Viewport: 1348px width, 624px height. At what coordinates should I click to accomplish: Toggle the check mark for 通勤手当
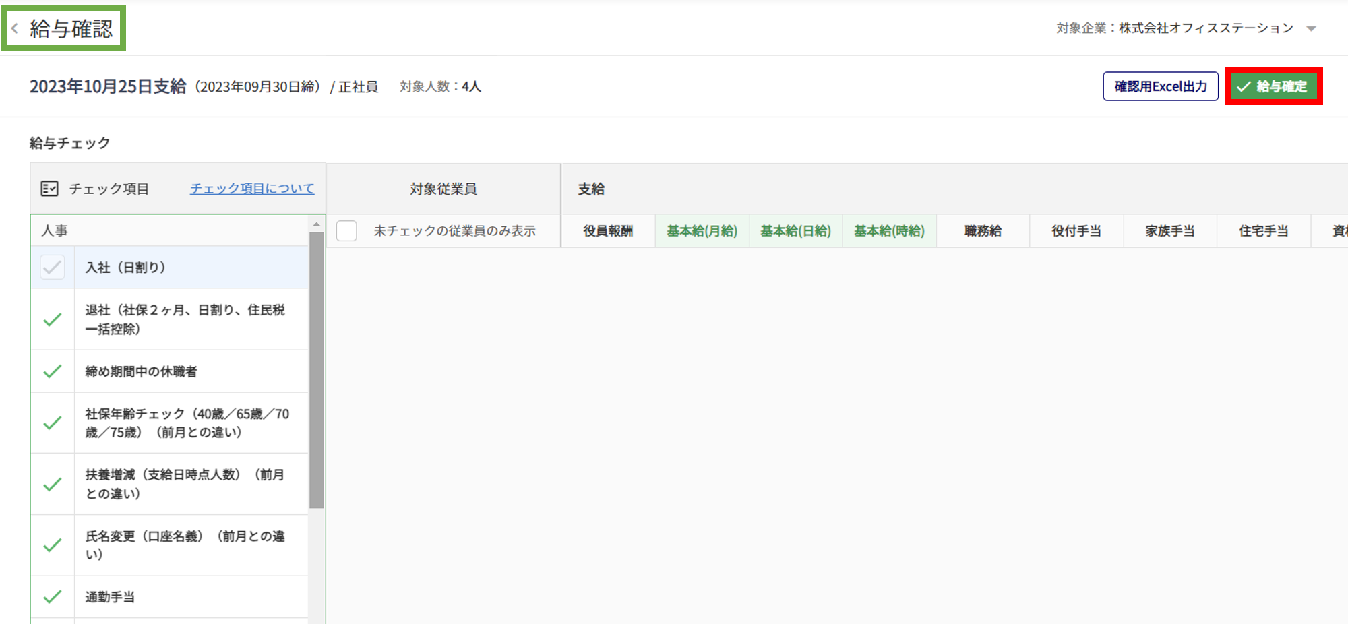point(53,597)
